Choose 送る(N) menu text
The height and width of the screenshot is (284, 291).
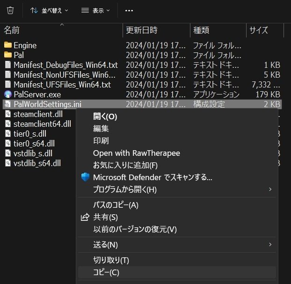click(x=105, y=245)
